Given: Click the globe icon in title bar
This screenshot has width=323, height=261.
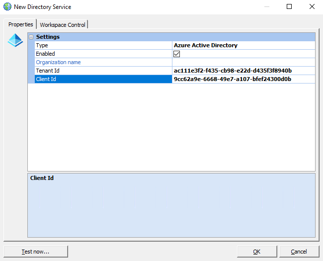Looking at the screenshot, I should pyautogui.click(x=7, y=7).
